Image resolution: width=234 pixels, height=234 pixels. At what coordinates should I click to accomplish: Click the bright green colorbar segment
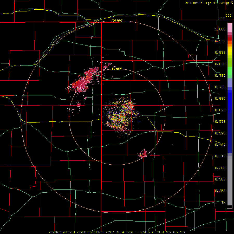click(x=230, y=71)
